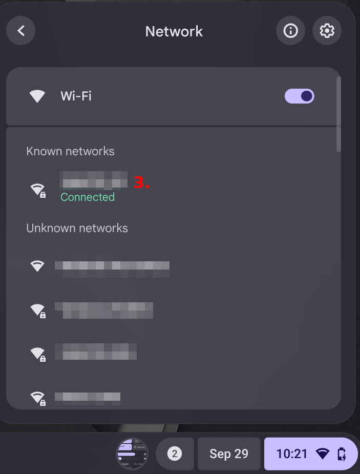This screenshot has width=360, height=474.
Task: Choose the third unknown secured network
Action: coord(96,353)
